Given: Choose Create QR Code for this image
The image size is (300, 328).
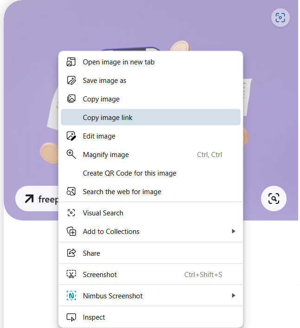Looking at the screenshot, I should pyautogui.click(x=129, y=173).
